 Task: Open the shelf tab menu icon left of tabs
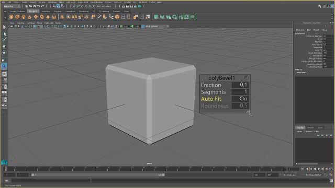[5, 11]
